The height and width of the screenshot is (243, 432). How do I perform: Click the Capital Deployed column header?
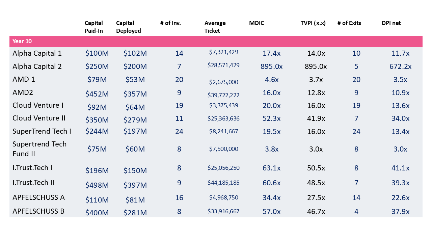(x=129, y=27)
